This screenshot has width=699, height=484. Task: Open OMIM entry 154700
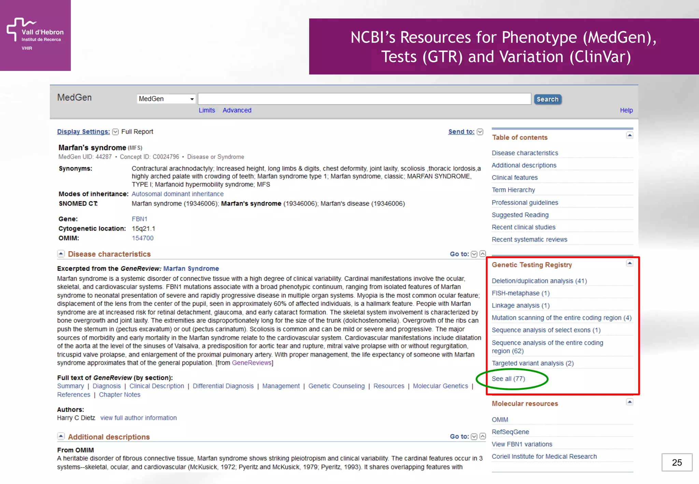[x=143, y=238]
